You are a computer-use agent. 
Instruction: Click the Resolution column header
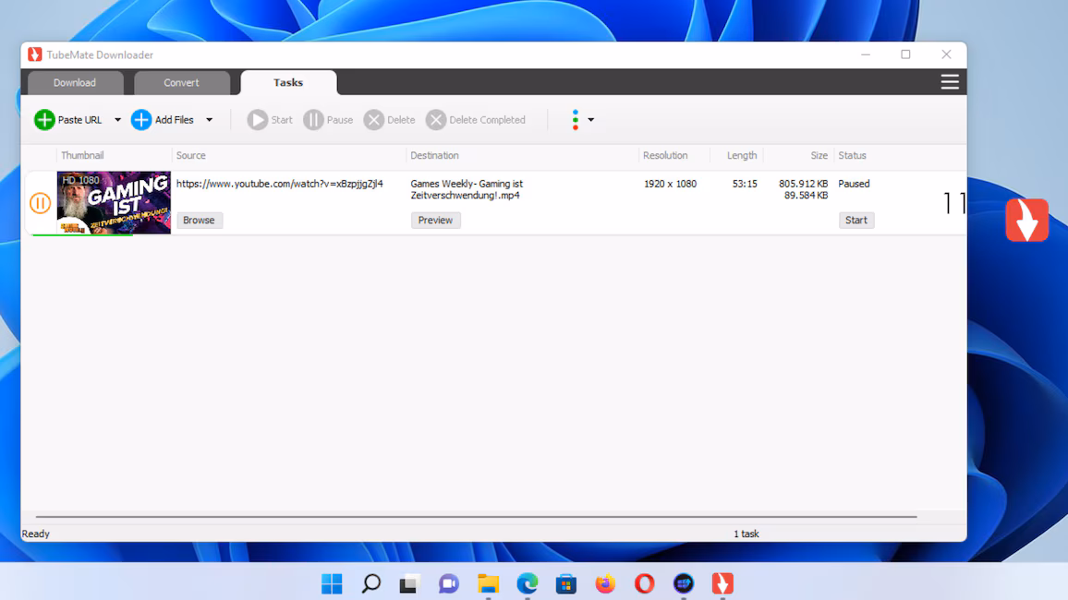(665, 156)
